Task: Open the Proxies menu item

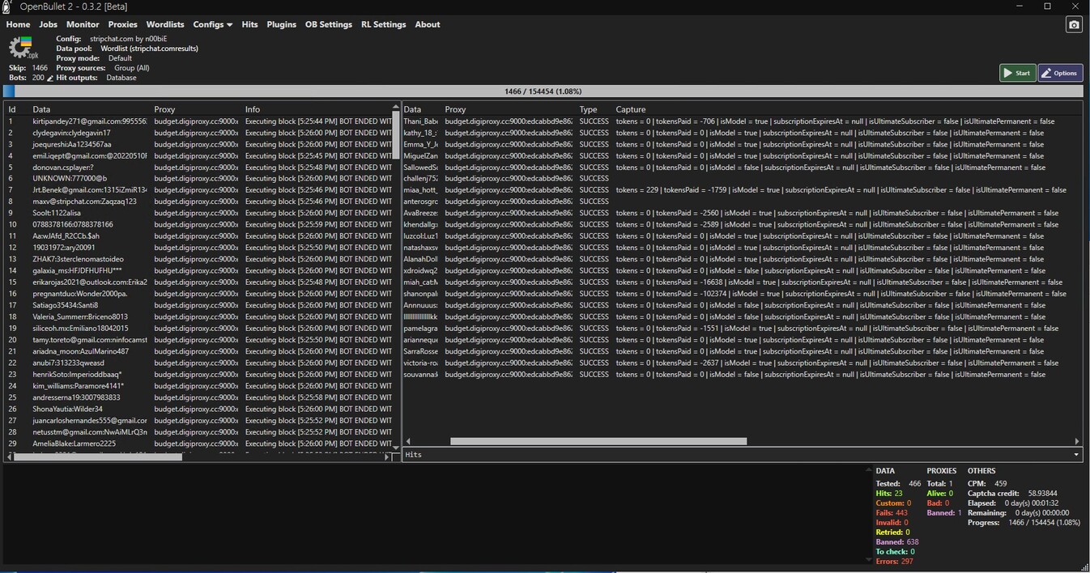Action: [122, 24]
